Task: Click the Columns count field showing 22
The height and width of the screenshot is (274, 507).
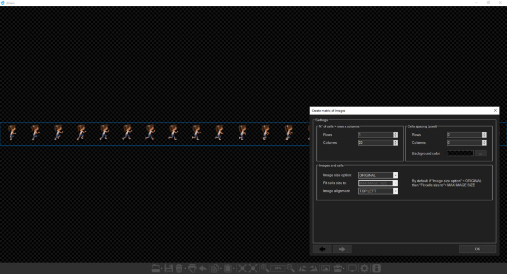Action: 375,143
